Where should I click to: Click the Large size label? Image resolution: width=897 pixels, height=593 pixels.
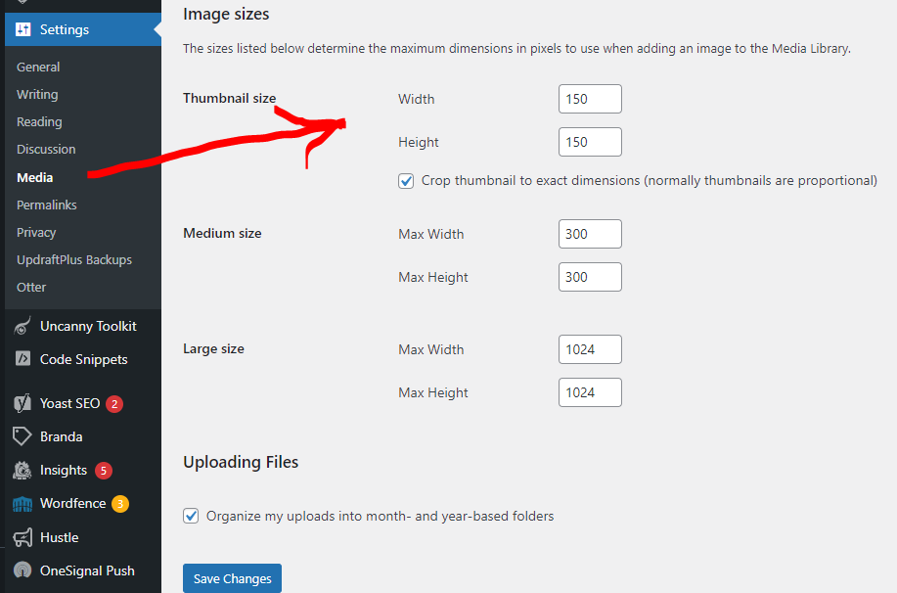point(213,349)
